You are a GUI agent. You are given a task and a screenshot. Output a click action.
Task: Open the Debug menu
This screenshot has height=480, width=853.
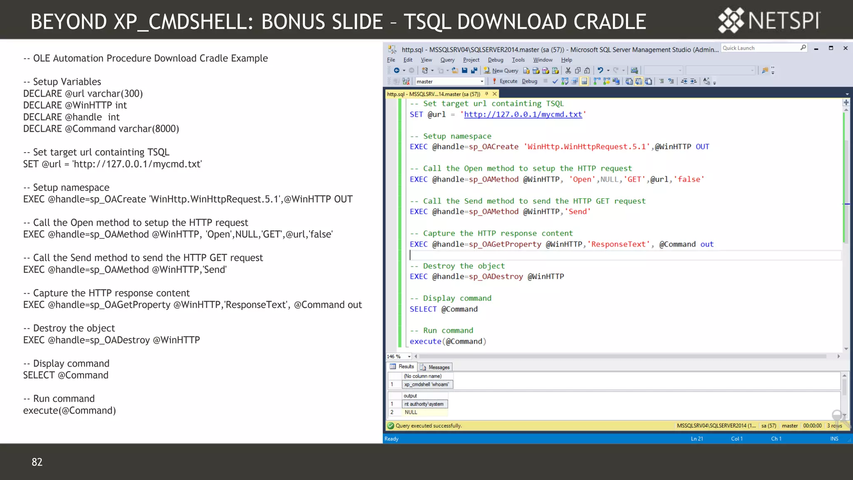coord(495,60)
